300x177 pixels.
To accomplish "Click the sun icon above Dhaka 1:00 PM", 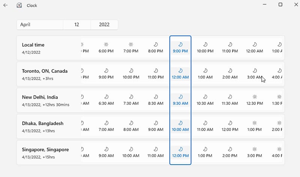I will [x=255, y=123].
